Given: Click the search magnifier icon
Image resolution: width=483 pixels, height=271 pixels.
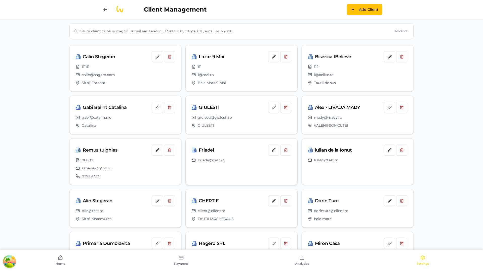Looking at the screenshot, I should 76,31.
